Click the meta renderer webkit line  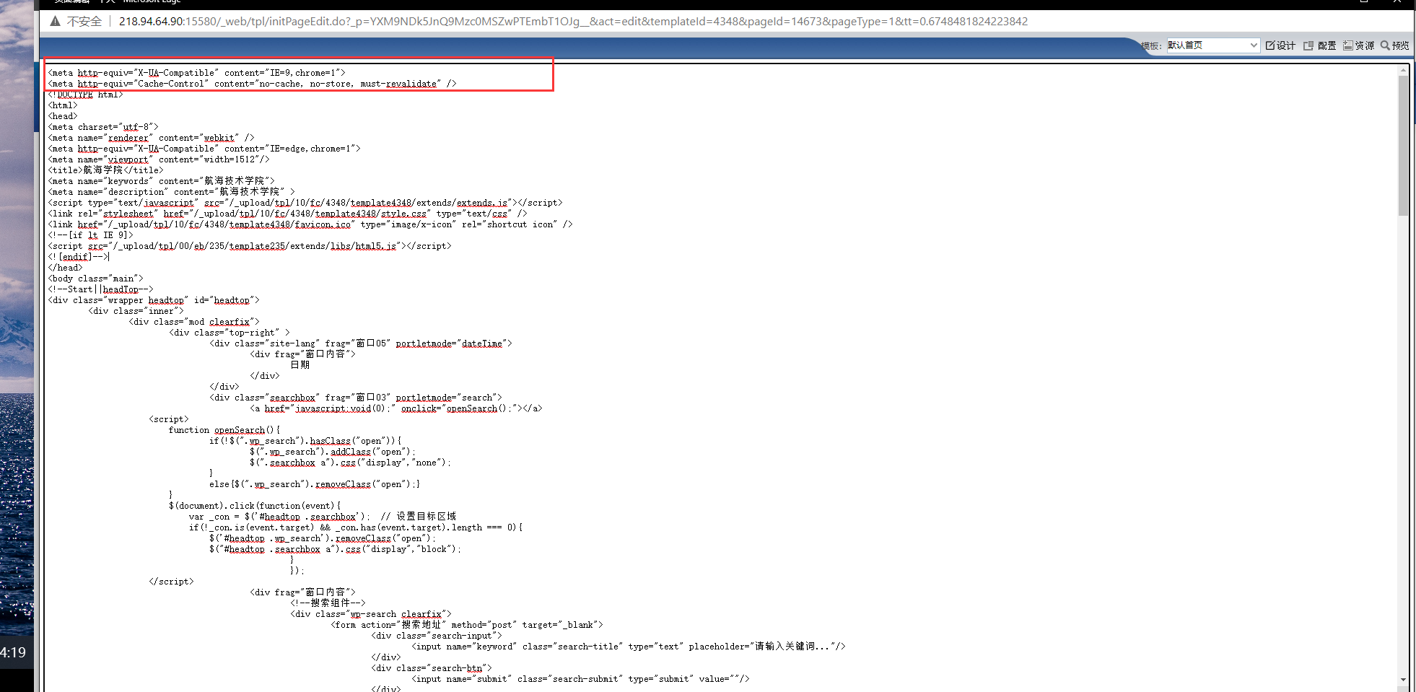[x=152, y=138]
